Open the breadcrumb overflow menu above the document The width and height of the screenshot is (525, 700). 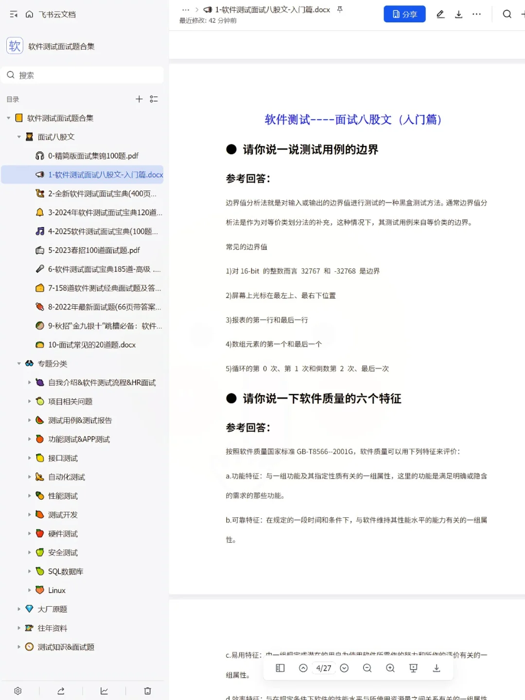[185, 9]
